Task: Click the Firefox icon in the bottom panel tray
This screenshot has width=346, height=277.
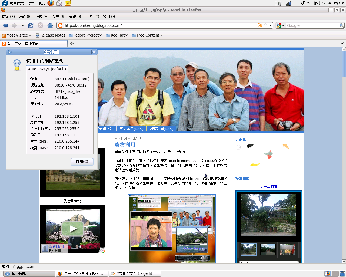Action: tap(328, 273)
